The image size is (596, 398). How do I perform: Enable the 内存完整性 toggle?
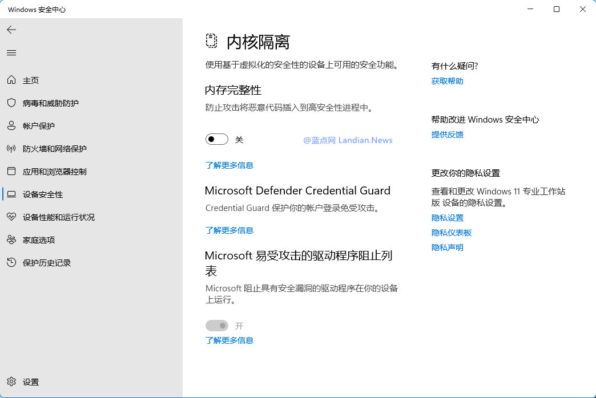[216, 139]
